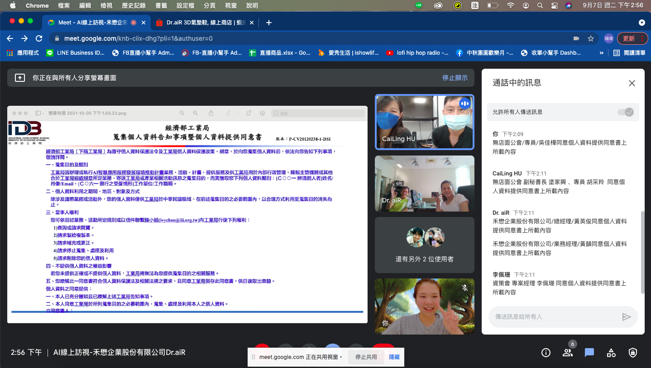Open the activities icon next to chat
Viewport: 651px width, 368px height.
[611, 352]
